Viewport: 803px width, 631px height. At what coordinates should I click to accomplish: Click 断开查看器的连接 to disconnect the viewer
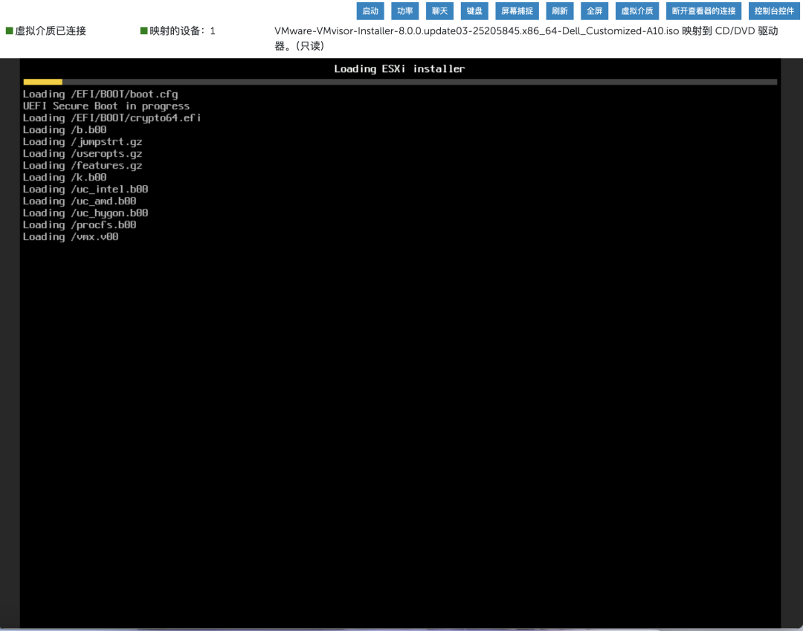tap(703, 10)
